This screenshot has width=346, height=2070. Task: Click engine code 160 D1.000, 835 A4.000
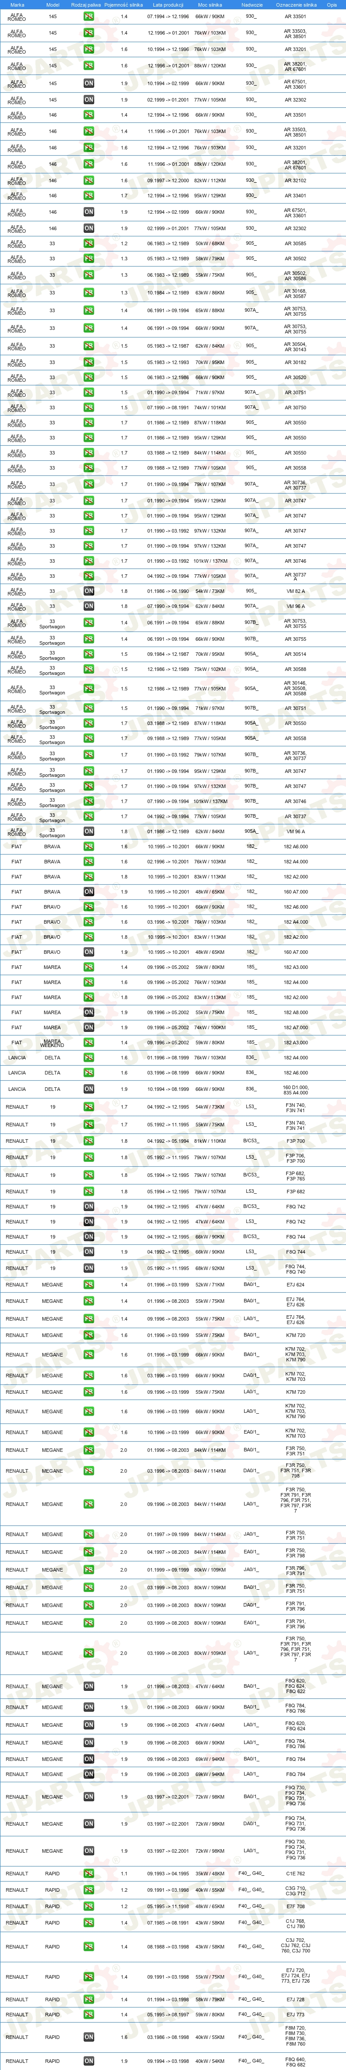click(x=295, y=1090)
